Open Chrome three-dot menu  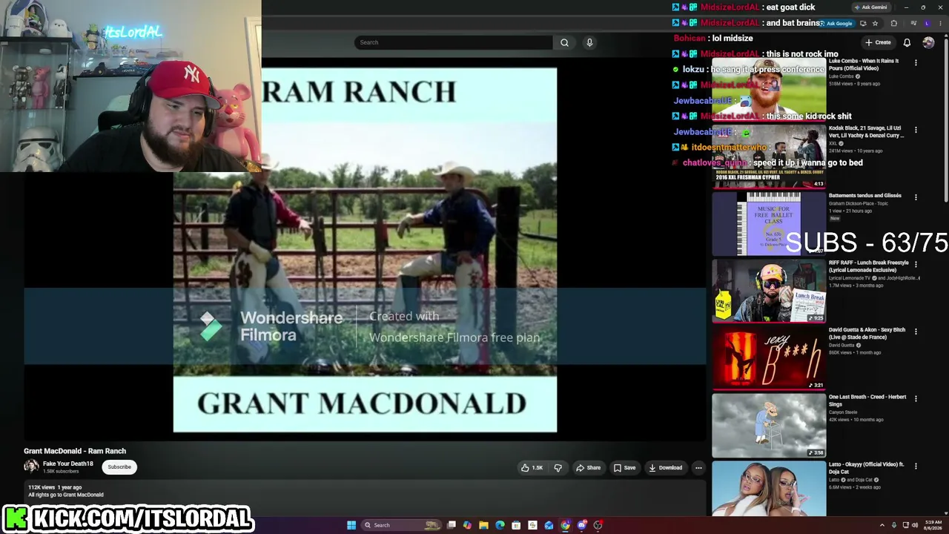(x=941, y=23)
